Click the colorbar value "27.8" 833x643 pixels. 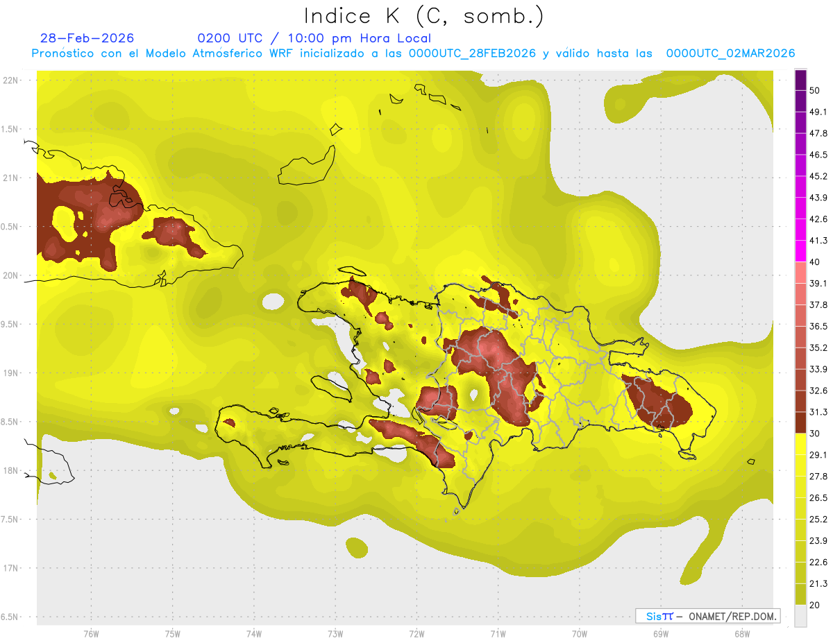(x=818, y=476)
